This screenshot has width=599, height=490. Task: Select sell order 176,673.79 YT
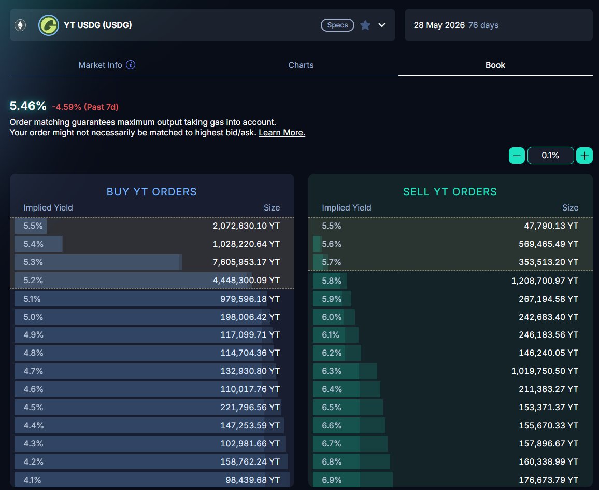pyautogui.click(x=450, y=480)
